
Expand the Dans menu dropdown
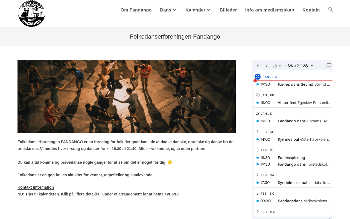(x=168, y=10)
